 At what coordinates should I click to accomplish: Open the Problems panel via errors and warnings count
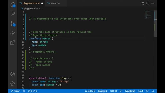pos(33,91)
